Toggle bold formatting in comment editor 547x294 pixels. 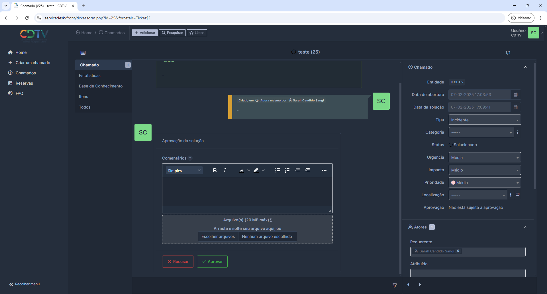point(215,170)
